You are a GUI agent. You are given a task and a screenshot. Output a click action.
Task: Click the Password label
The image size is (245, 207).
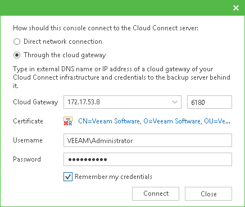click(27, 159)
